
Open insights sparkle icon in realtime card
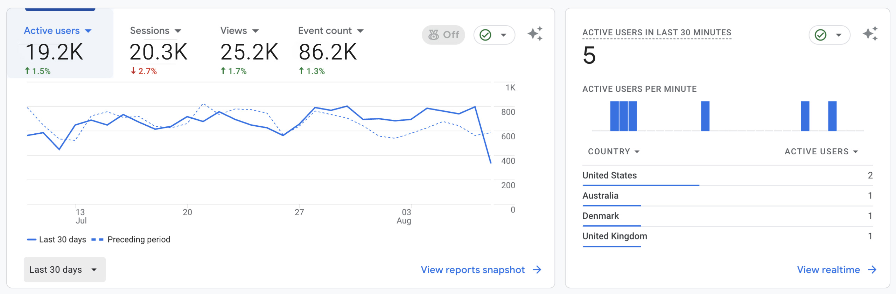[x=870, y=34]
